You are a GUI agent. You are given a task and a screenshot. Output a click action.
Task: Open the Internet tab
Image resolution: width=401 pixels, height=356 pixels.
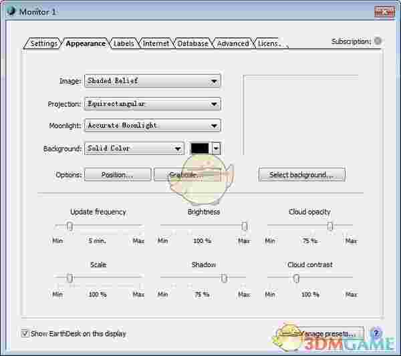(156, 43)
